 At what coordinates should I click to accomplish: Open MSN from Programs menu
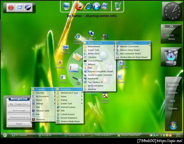(70, 111)
